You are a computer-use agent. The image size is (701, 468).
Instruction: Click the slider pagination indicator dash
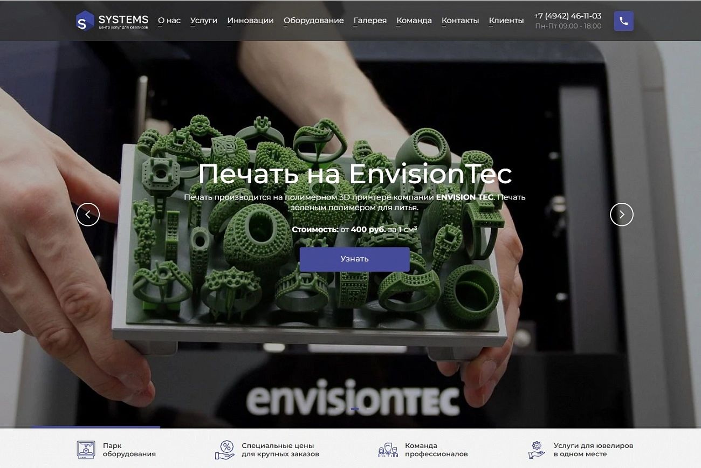(354, 409)
